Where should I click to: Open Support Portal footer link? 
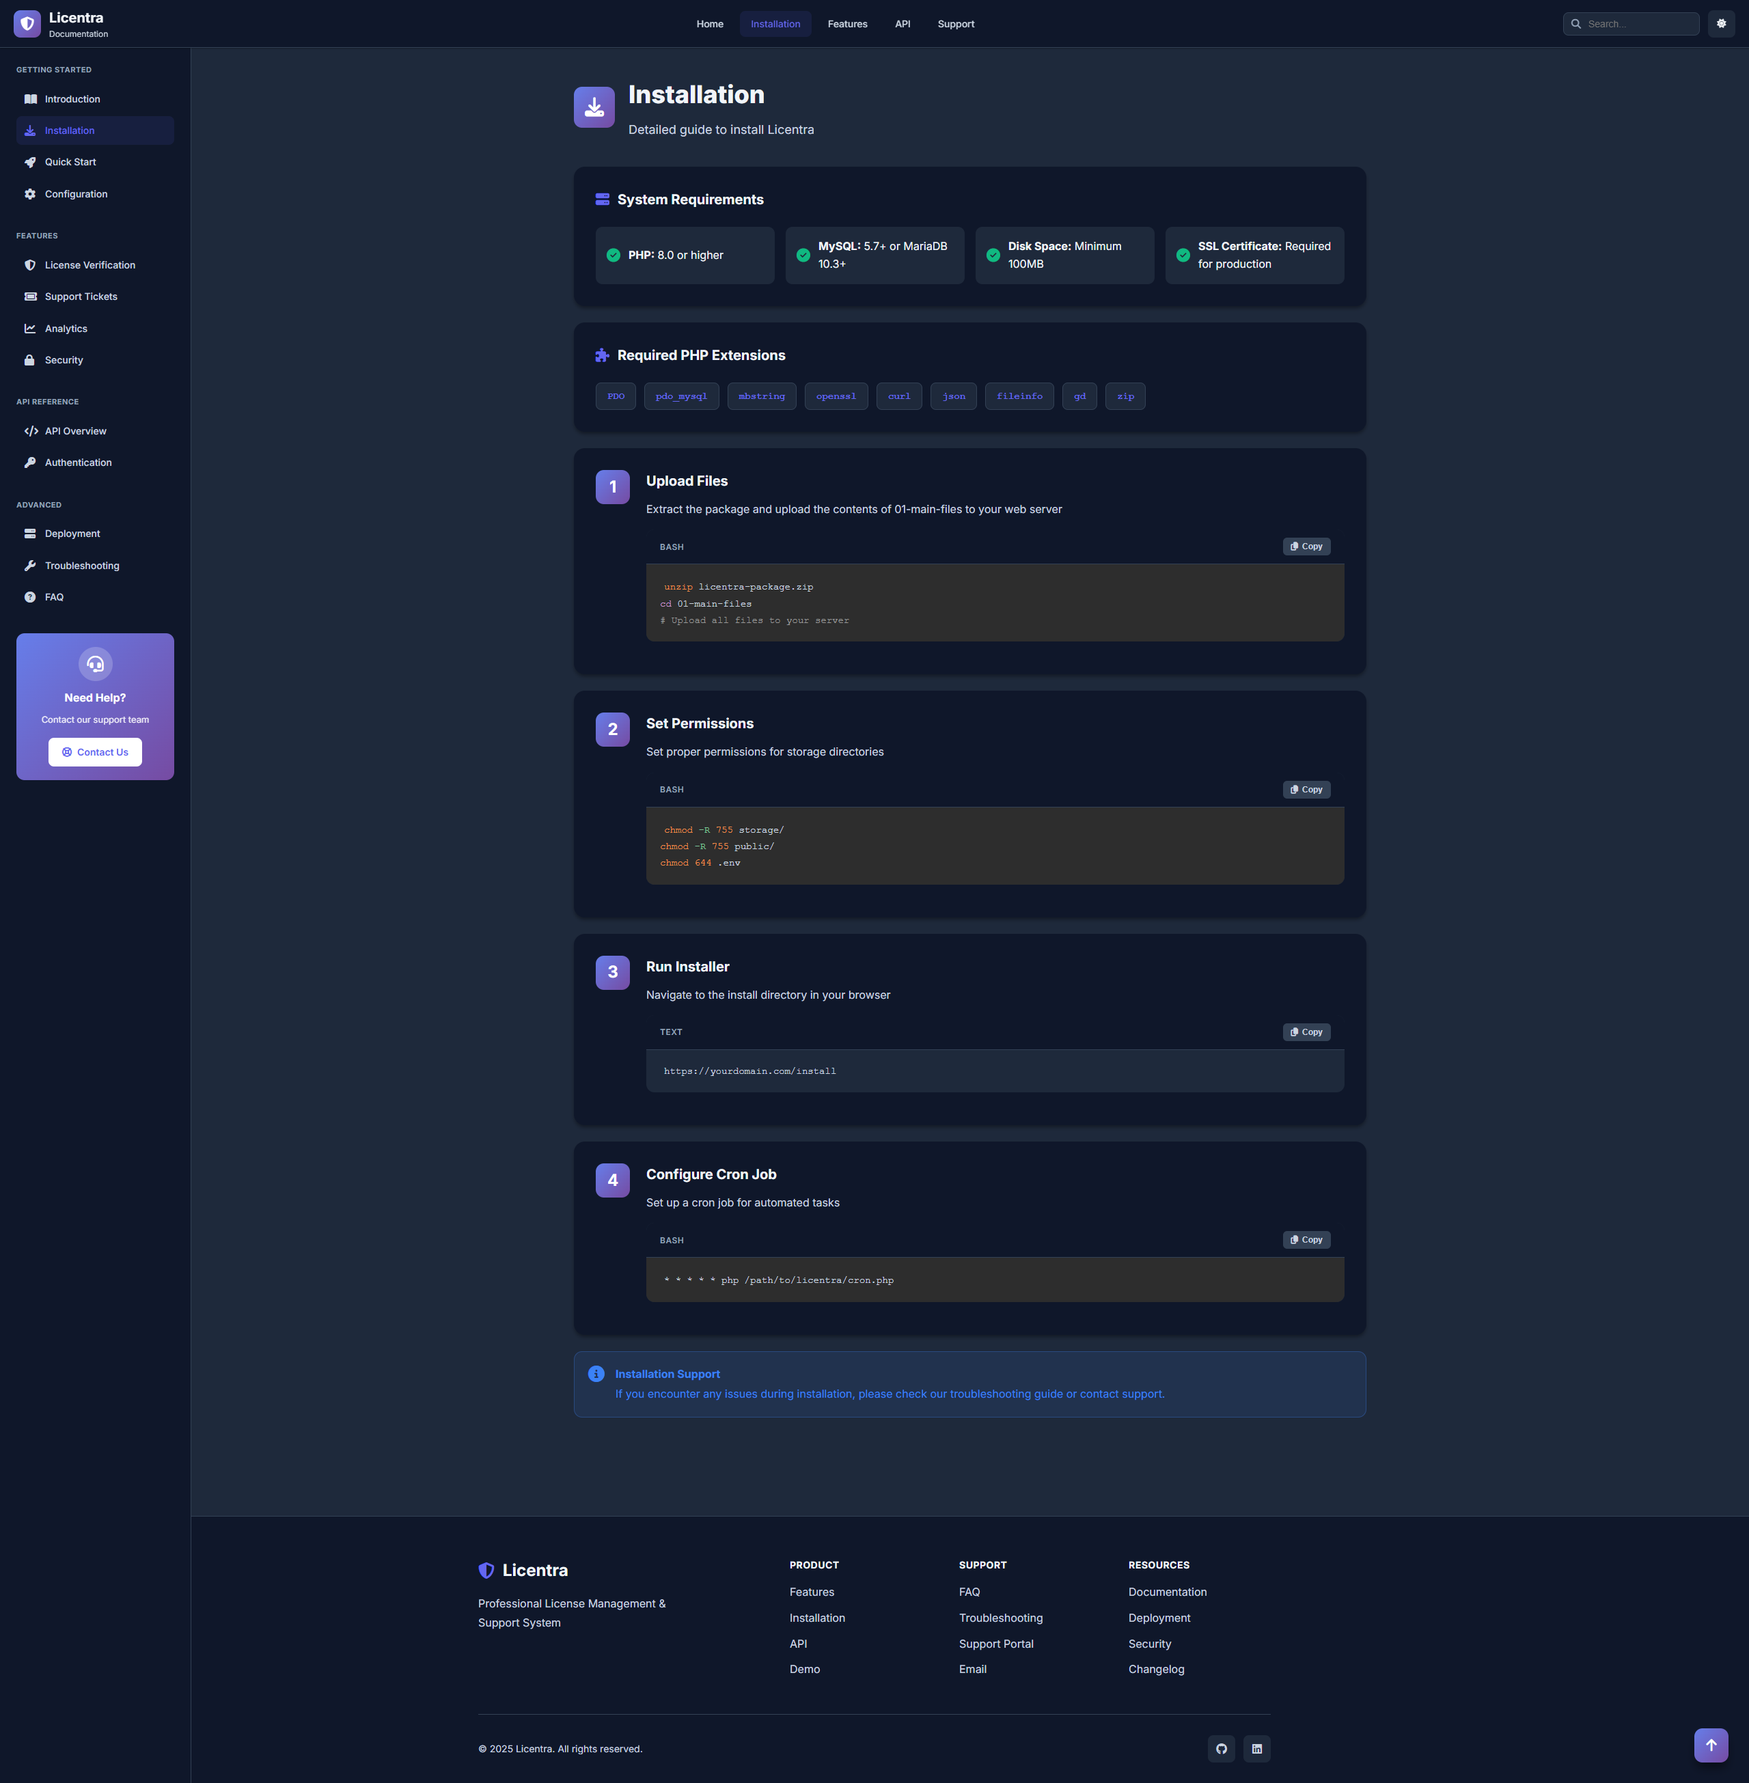click(x=995, y=1644)
